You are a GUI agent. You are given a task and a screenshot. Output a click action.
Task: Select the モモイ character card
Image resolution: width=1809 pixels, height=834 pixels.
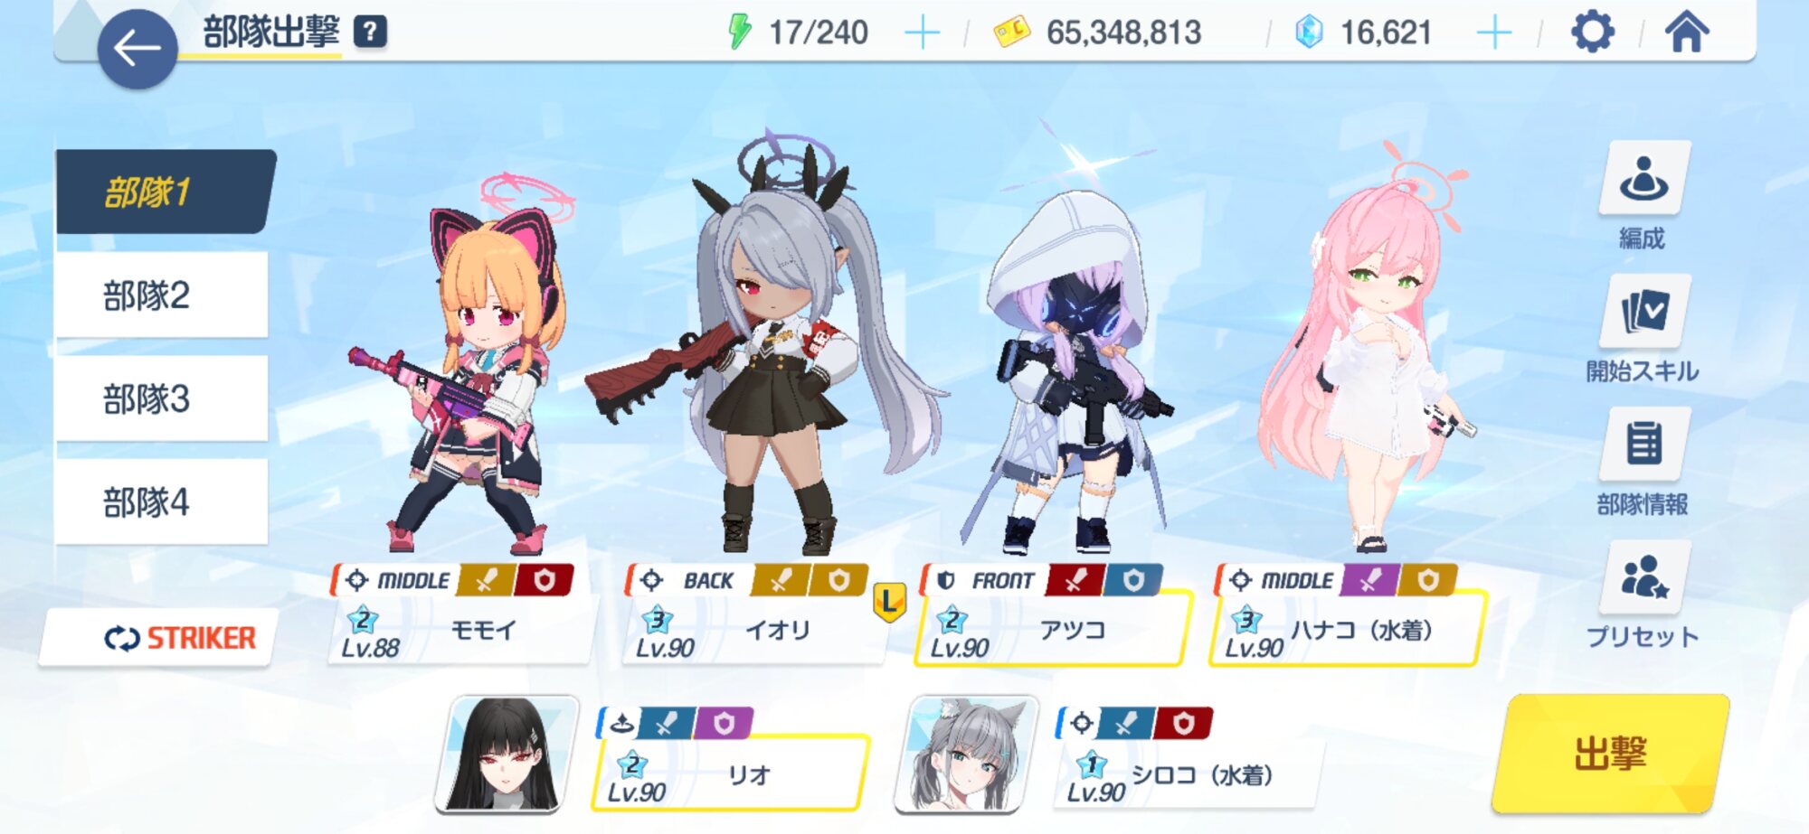tap(459, 614)
